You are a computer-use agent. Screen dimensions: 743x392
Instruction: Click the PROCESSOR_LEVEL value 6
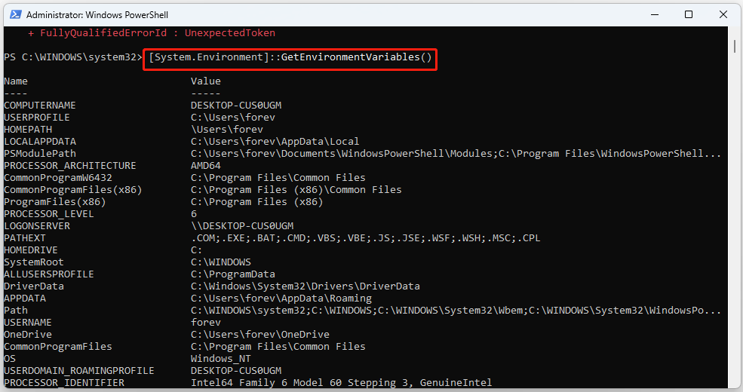pos(194,214)
